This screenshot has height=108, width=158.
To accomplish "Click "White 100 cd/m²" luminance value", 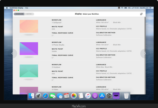I will click(x=102, y=89).
